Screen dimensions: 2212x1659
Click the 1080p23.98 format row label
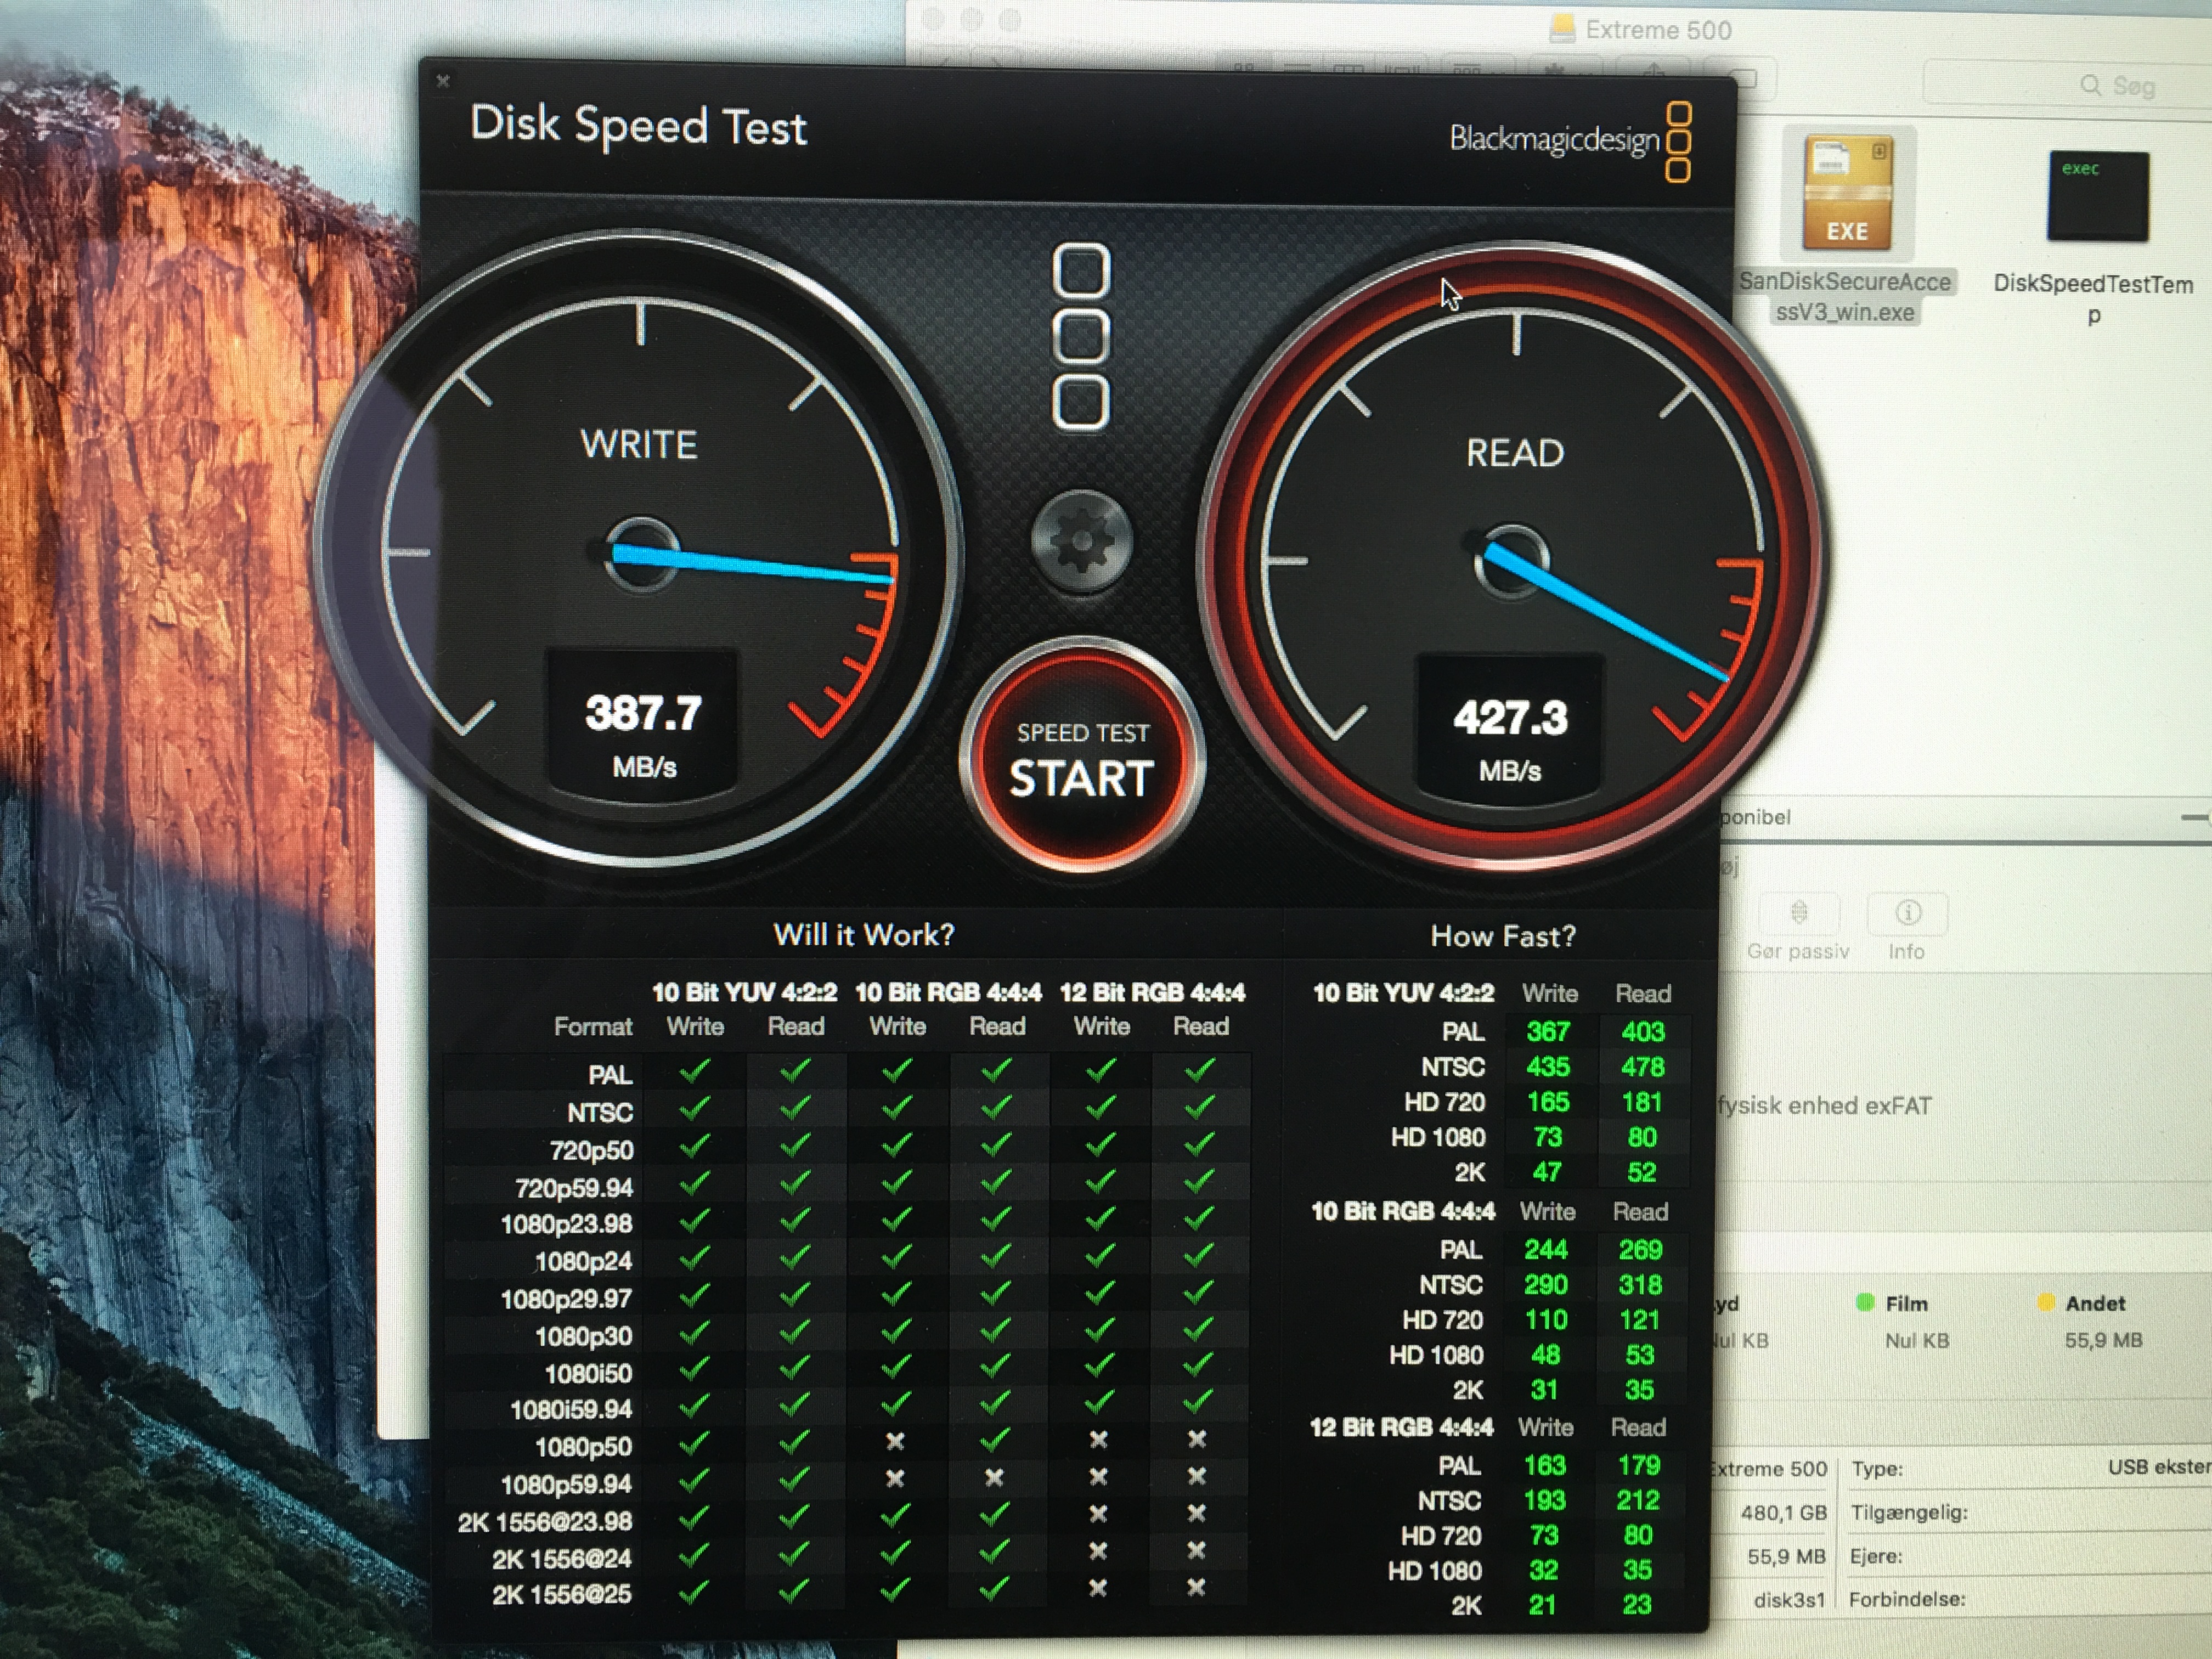click(x=566, y=1225)
